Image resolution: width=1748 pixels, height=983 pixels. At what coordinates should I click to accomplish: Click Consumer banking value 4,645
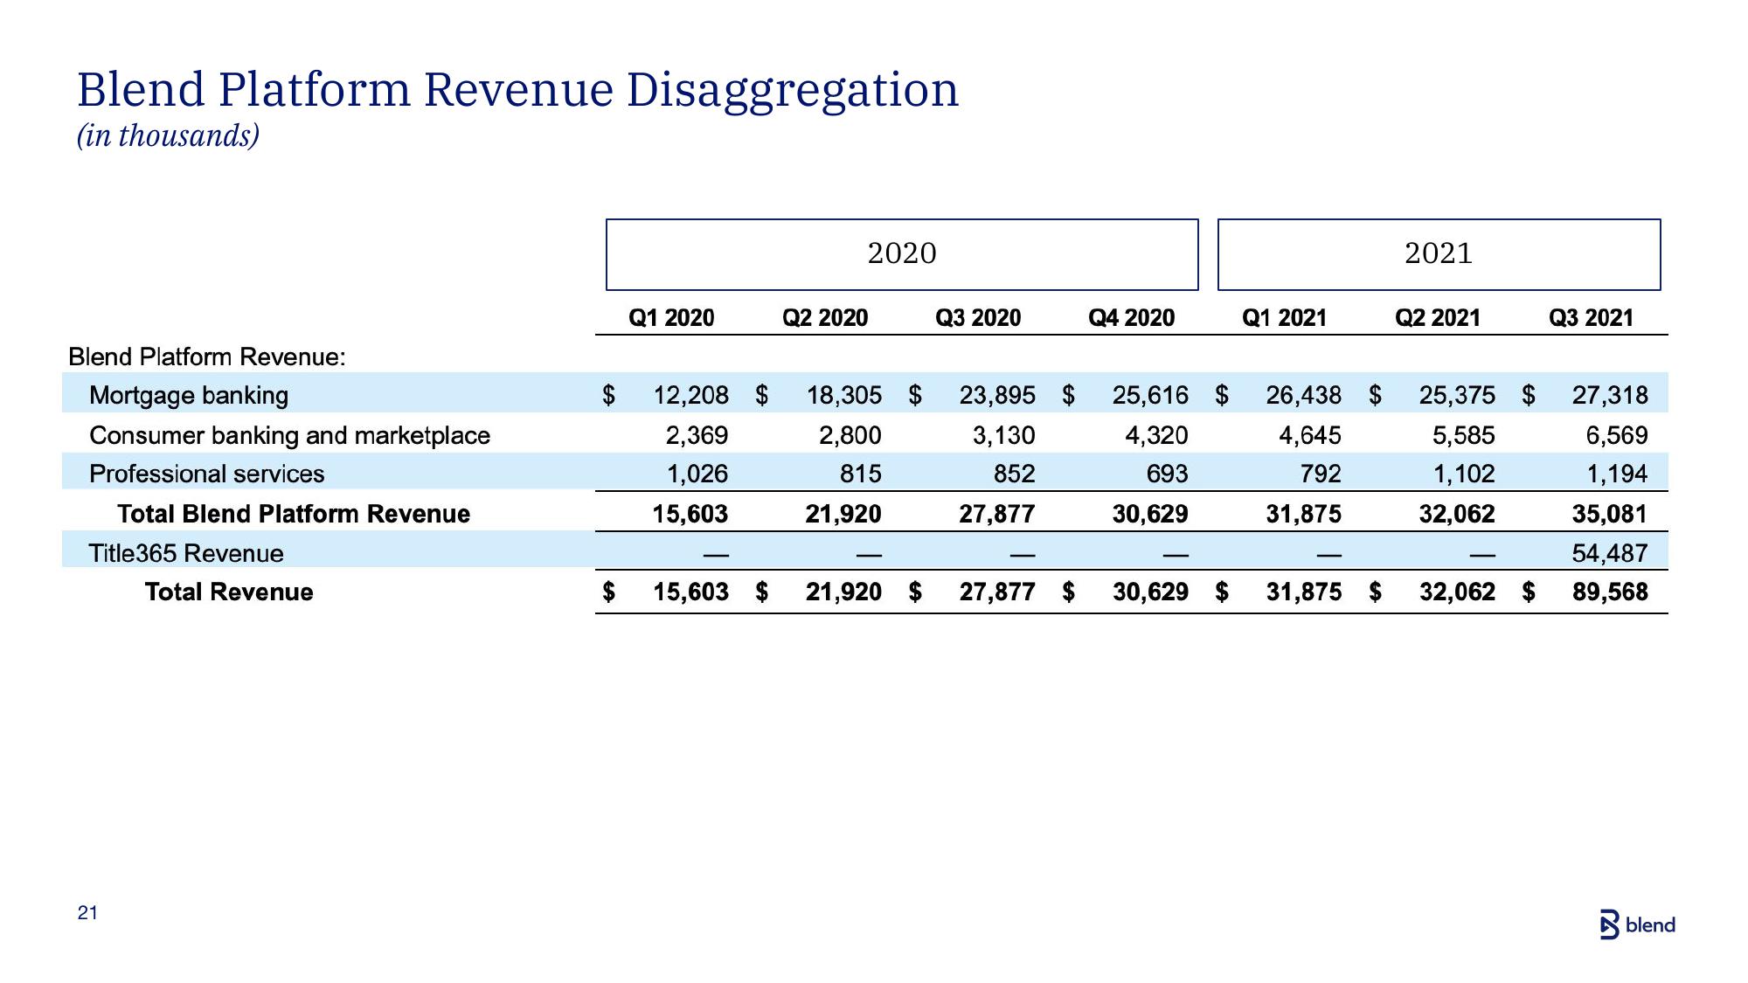point(1310,435)
